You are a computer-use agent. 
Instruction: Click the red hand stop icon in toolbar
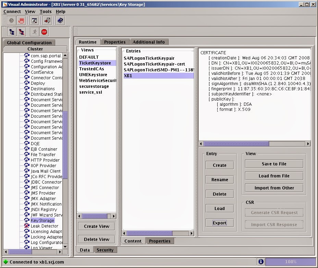pyautogui.click(x=21, y=21)
